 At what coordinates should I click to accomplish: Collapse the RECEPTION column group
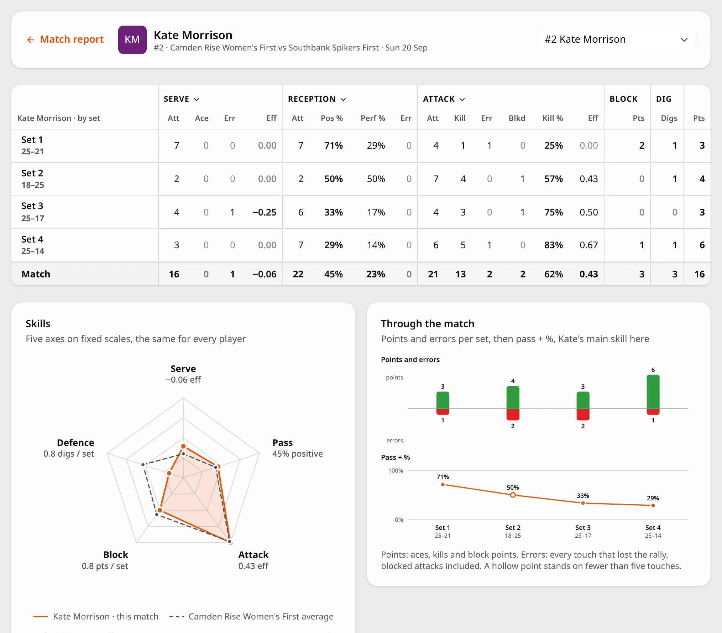coord(317,99)
